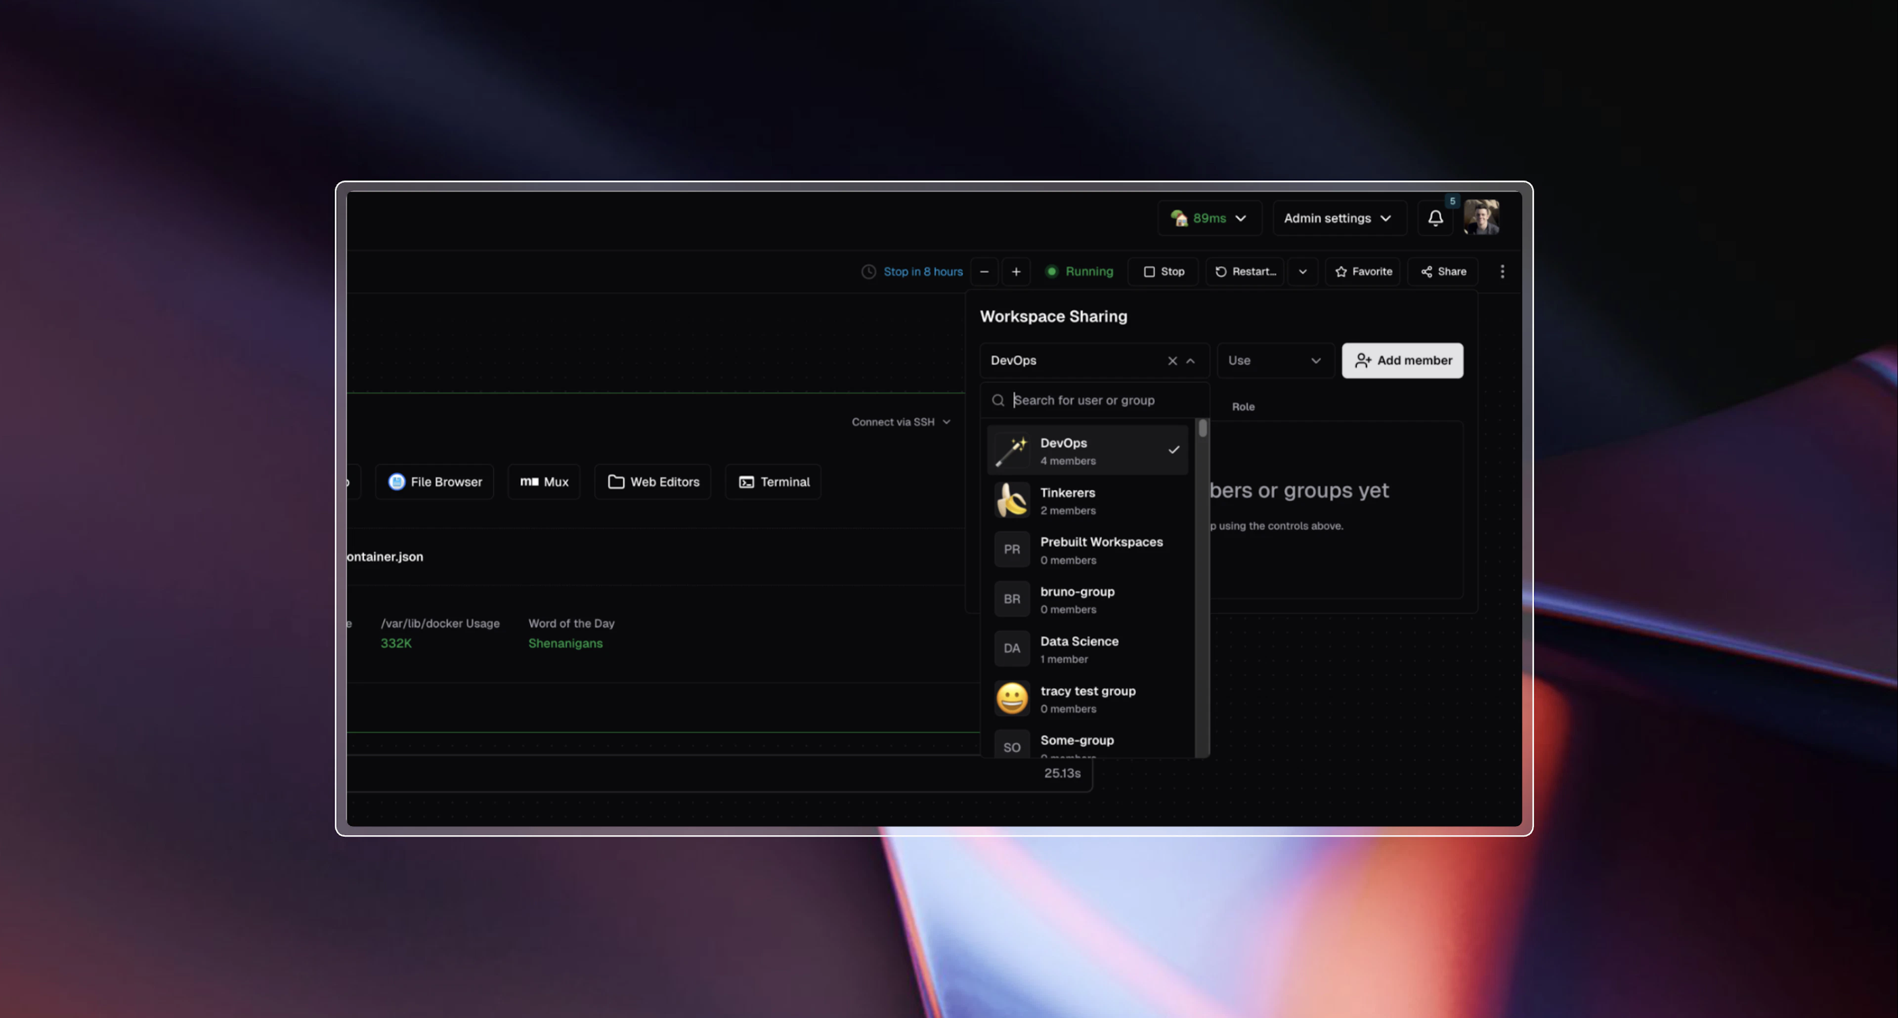Image resolution: width=1898 pixels, height=1018 pixels.
Task: Open the Use role dropdown
Action: click(x=1275, y=361)
